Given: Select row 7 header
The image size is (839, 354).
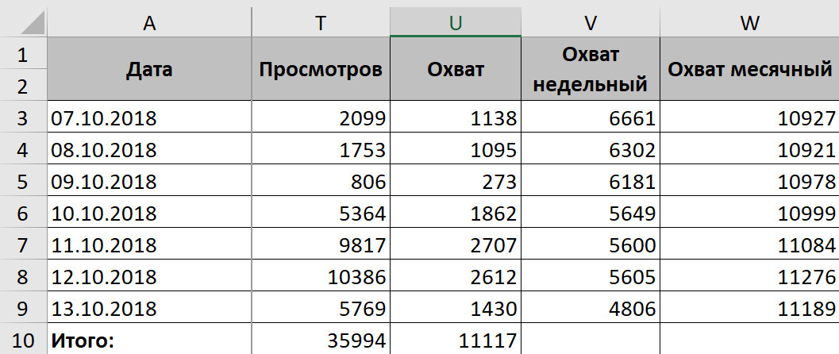Looking at the screenshot, I should click(22, 244).
